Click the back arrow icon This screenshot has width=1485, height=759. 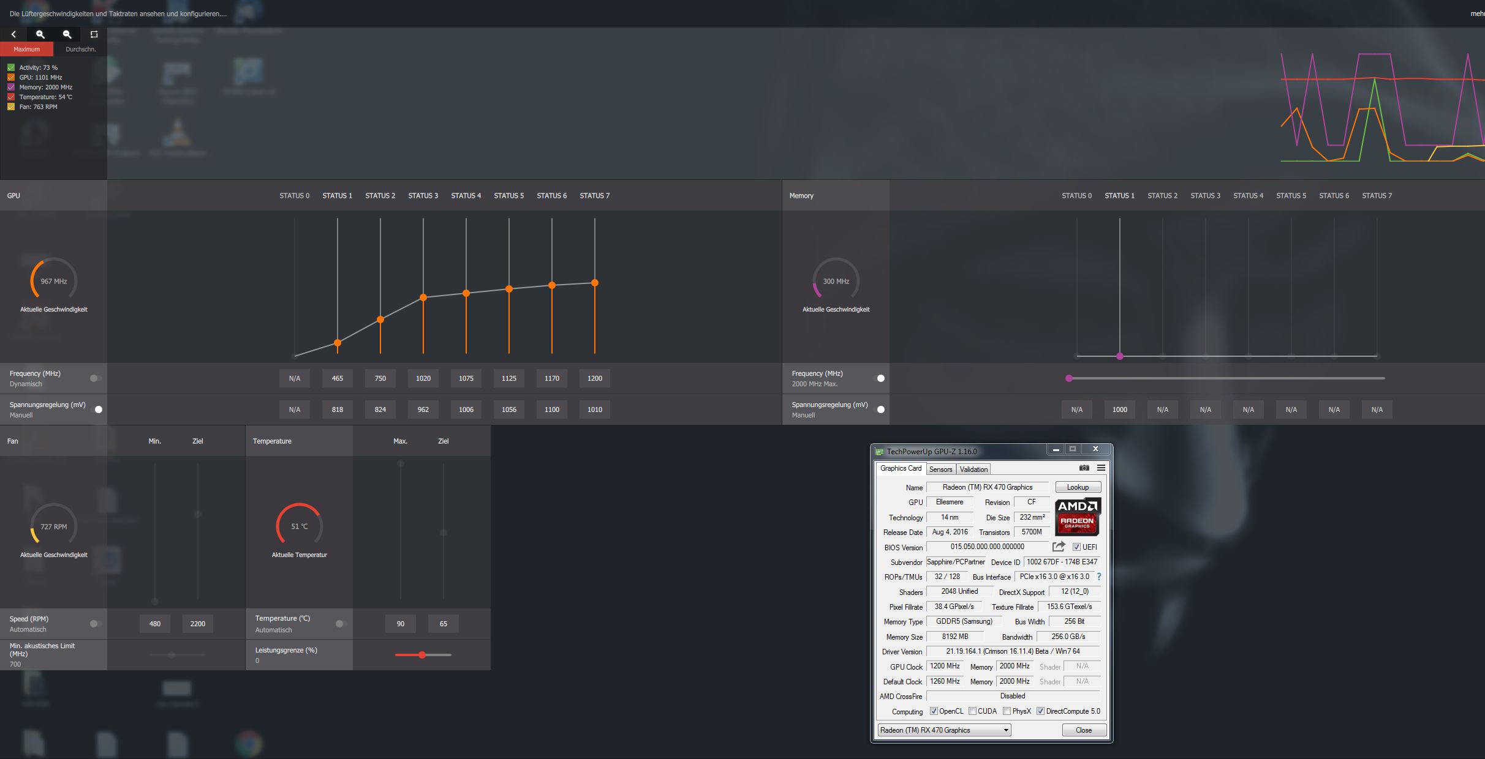(x=13, y=34)
